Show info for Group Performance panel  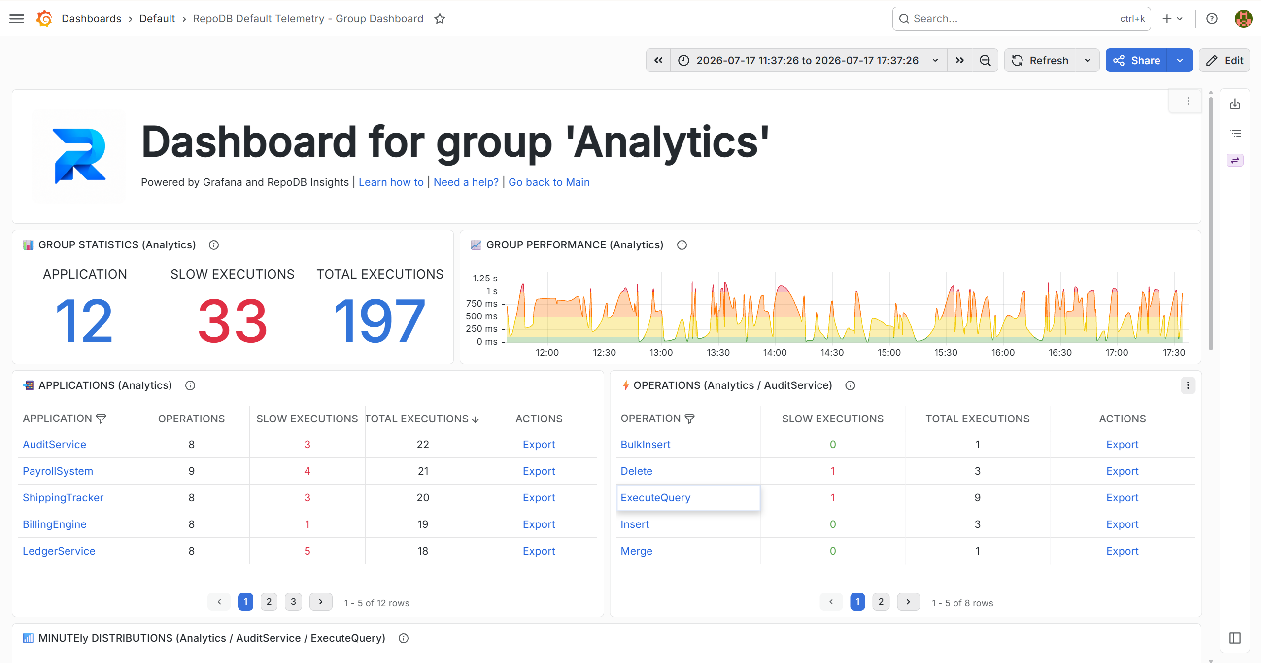coord(682,245)
